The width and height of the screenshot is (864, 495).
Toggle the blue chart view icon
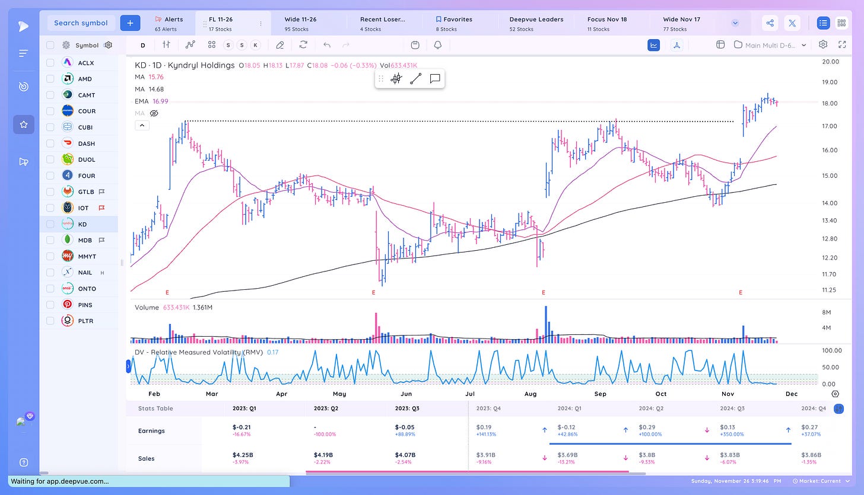[x=654, y=44]
